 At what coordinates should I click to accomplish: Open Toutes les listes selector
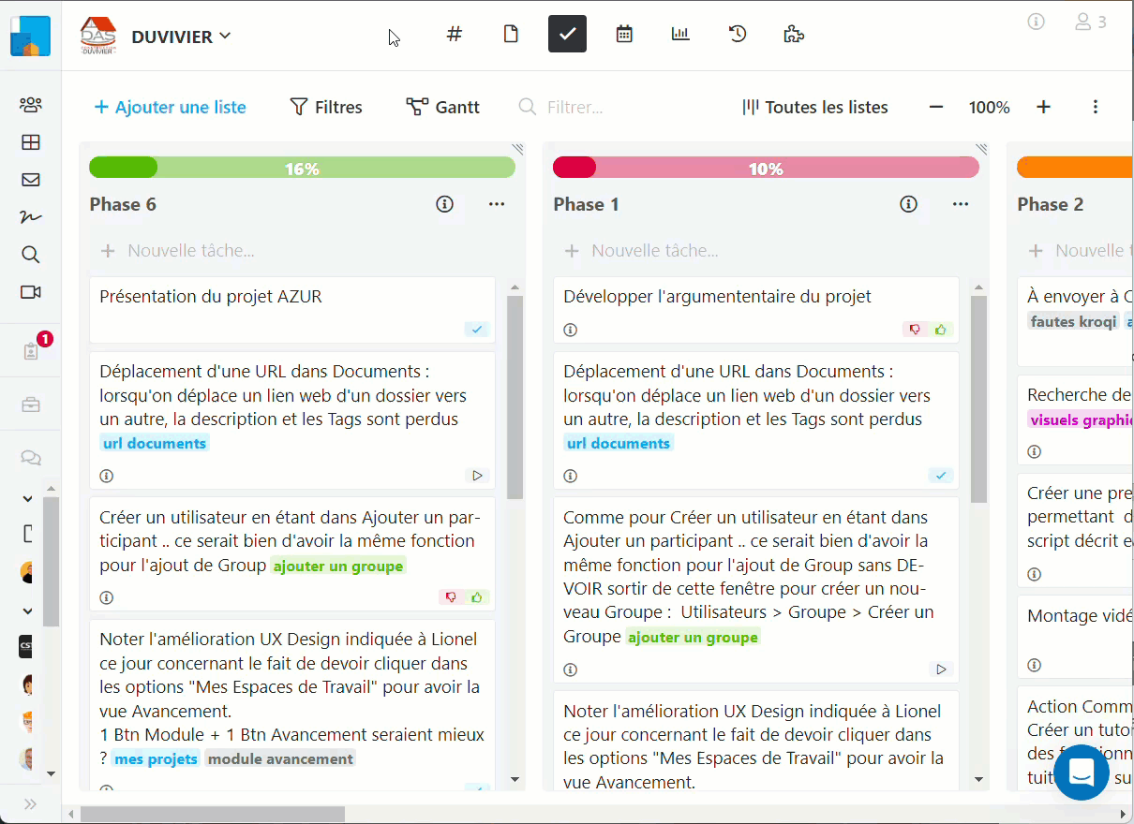(x=814, y=108)
